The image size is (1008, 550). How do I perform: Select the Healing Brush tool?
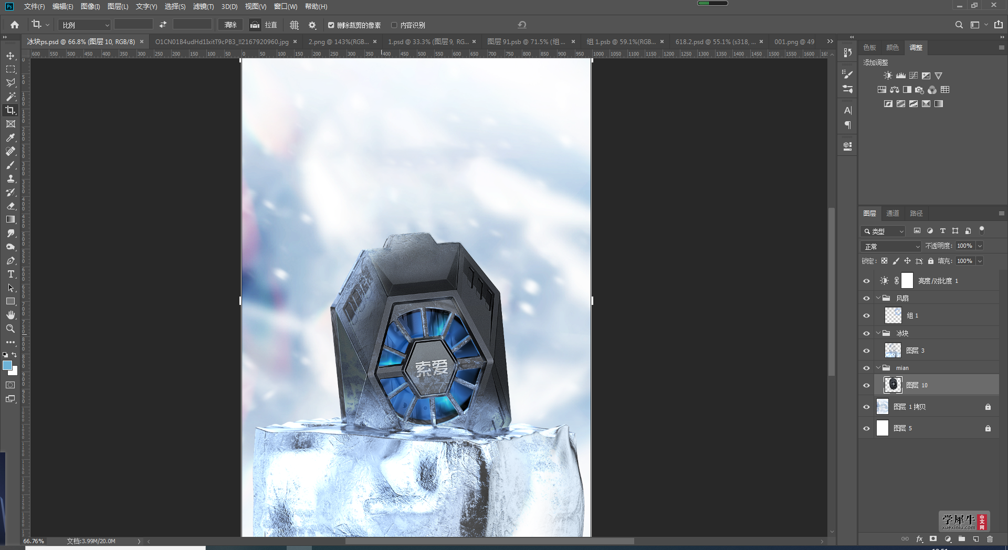click(x=10, y=151)
